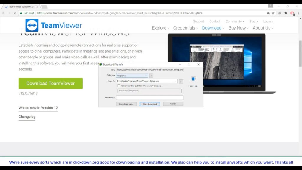Image resolution: width=302 pixels, height=170 pixels.
Task: Click Cancel in download dialog
Action: [173, 104]
